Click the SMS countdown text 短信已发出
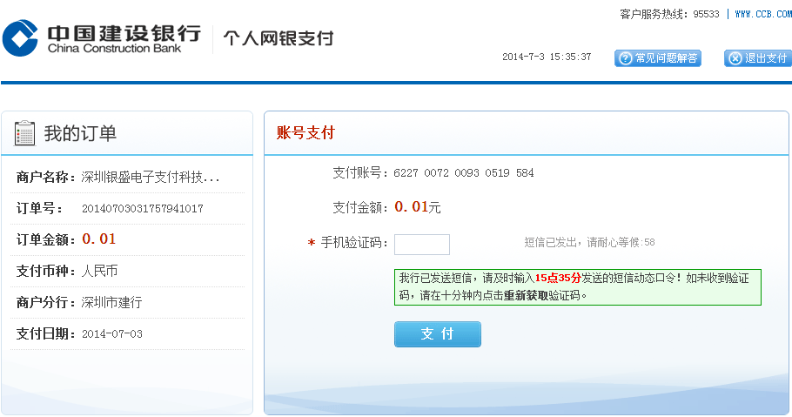 coord(589,242)
